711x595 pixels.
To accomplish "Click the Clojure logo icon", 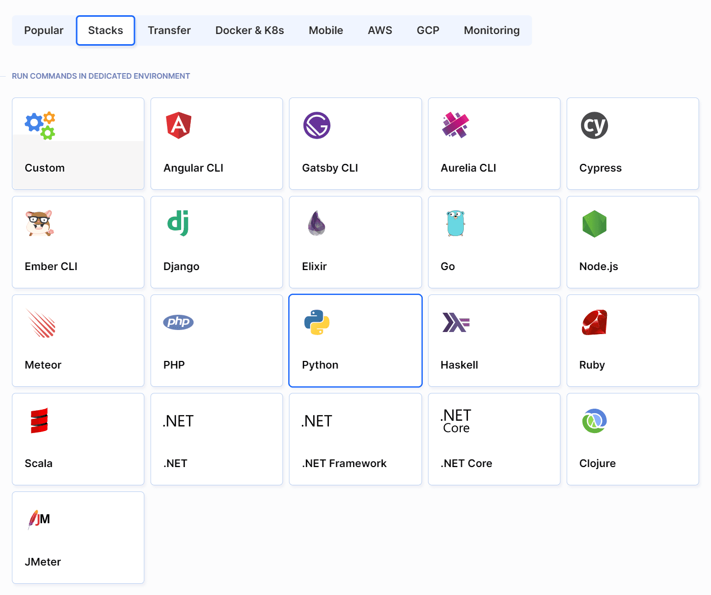I will [x=594, y=421].
